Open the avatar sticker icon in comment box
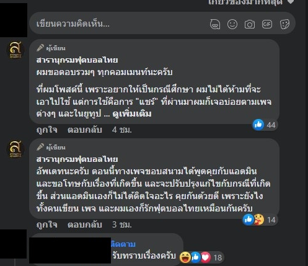 [x=215, y=24]
